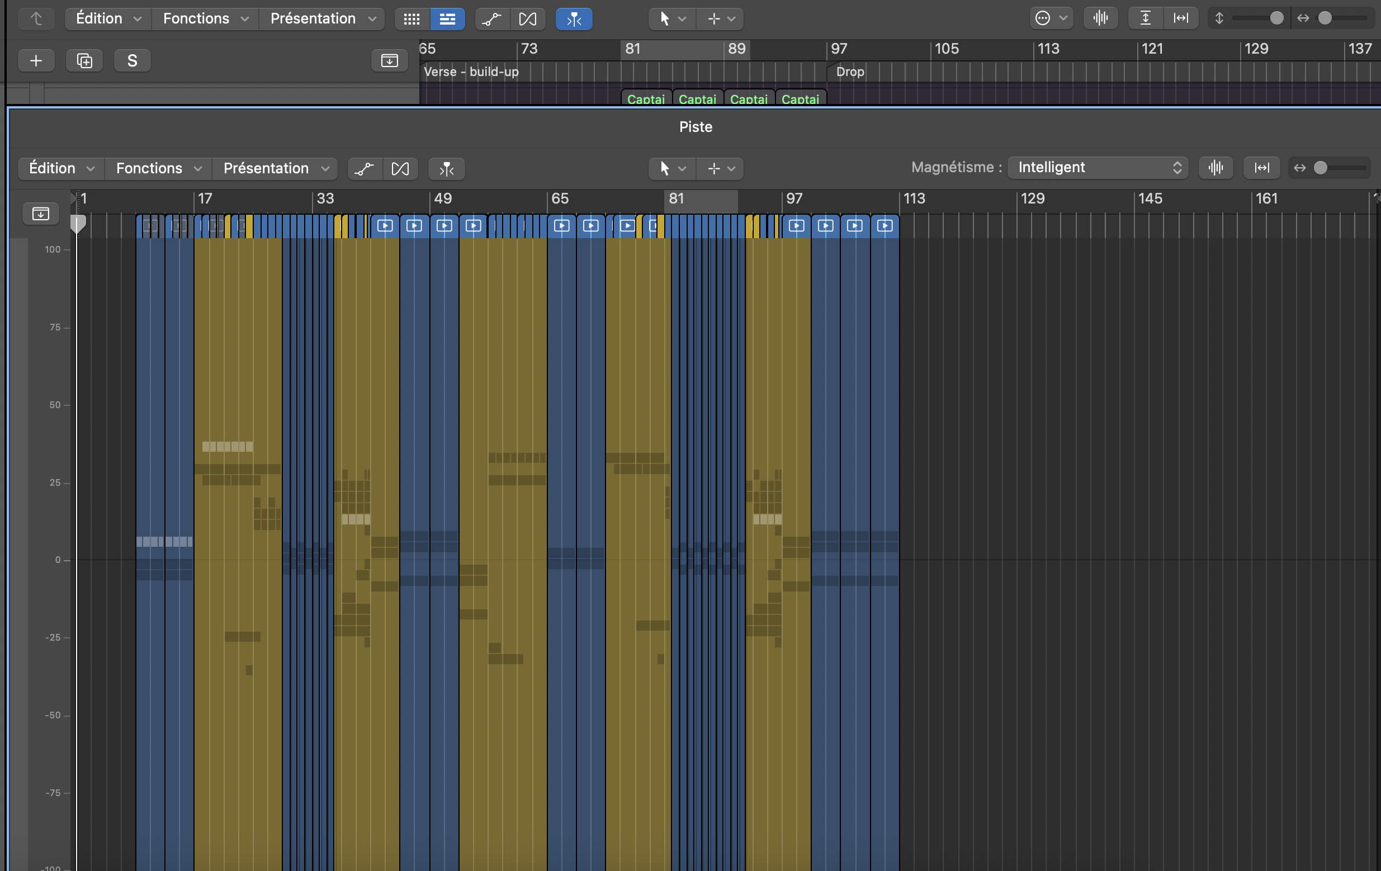Viewport: 1381px width, 871px height.
Task: Open the Magnétisme Intelligent dropdown
Action: point(1098,167)
